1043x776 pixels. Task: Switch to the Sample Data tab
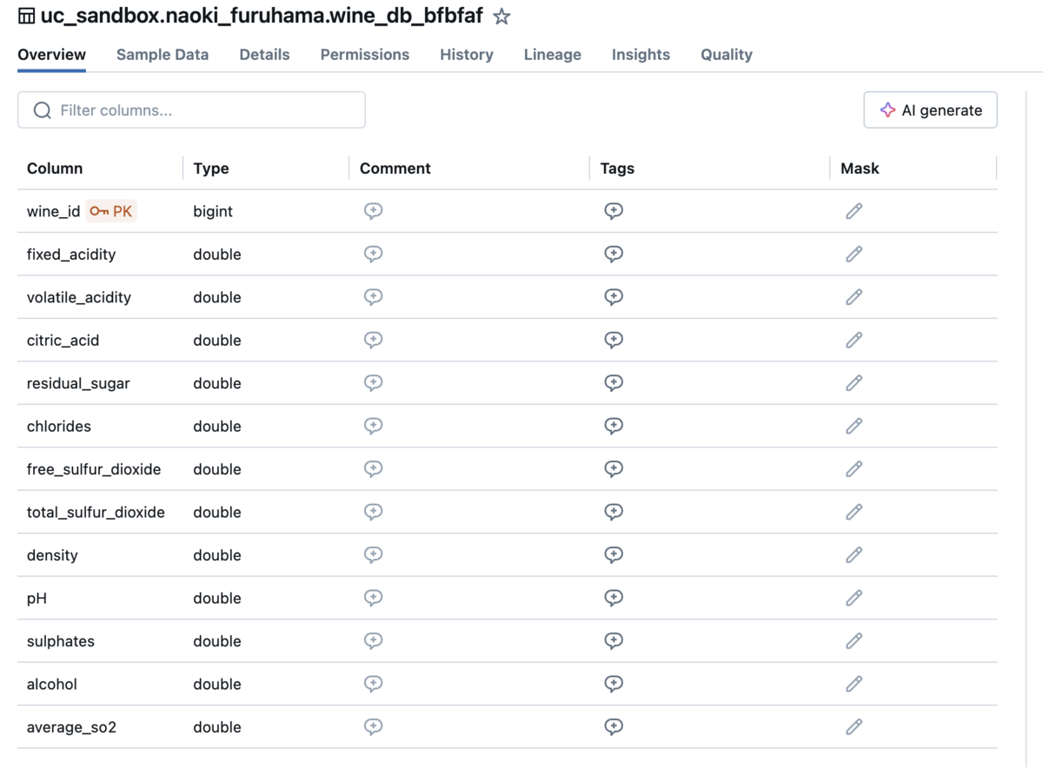point(163,55)
